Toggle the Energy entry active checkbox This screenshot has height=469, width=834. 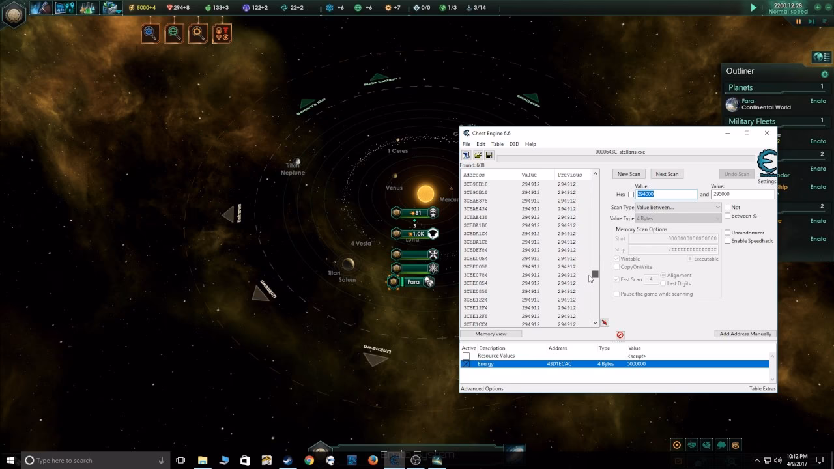pos(466,364)
